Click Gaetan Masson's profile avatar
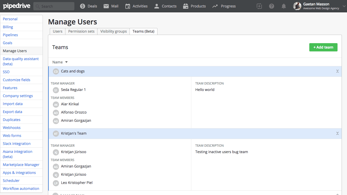 [x=297, y=6]
